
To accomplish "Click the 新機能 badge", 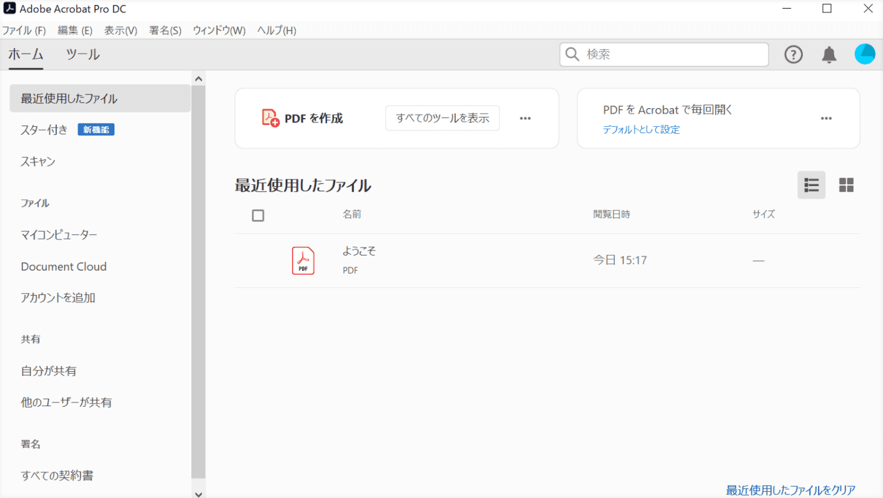I will (96, 130).
